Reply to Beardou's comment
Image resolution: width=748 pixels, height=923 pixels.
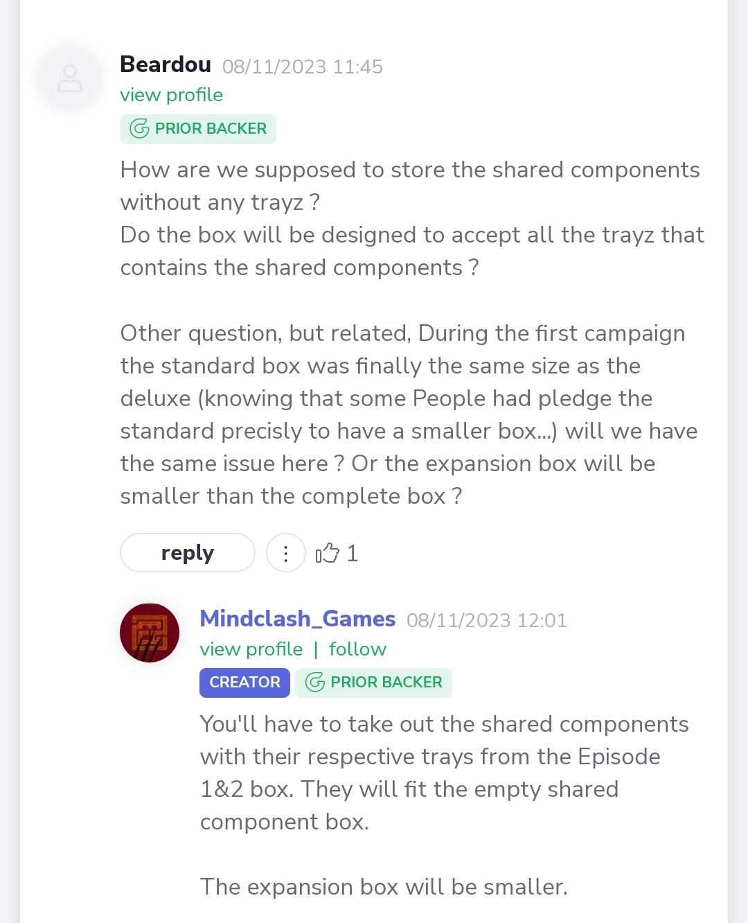188,553
